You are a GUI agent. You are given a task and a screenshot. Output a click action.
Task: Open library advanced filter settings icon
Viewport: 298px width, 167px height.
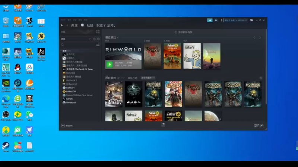(x=98, y=45)
